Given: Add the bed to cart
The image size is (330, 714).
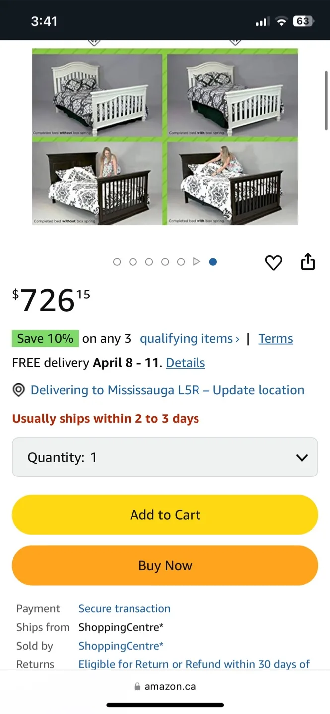Looking at the screenshot, I should point(165,515).
